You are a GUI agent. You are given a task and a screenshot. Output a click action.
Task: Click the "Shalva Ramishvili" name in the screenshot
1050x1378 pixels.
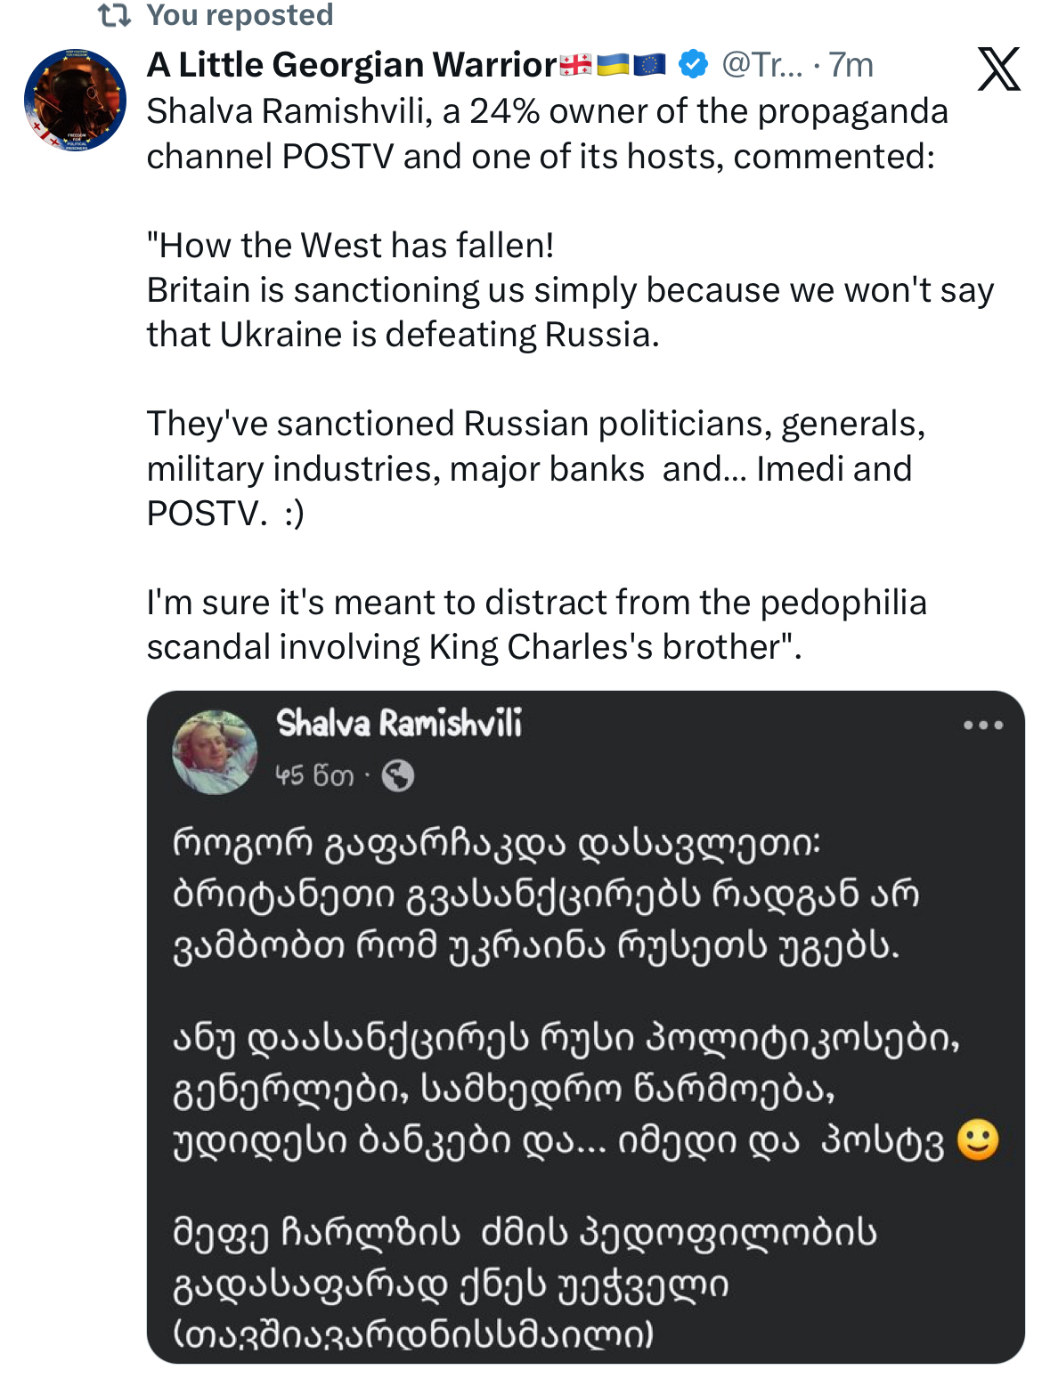pos(399,724)
